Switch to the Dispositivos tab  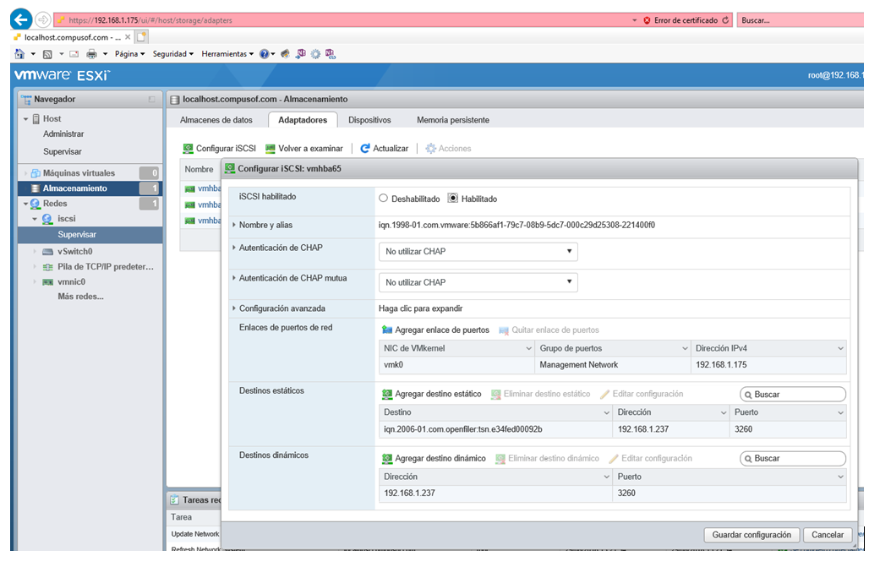369,120
